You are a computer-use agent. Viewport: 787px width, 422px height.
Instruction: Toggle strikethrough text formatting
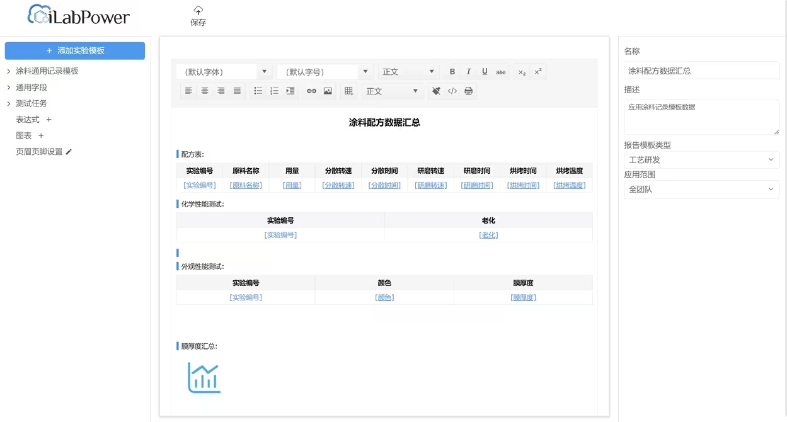pos(501,72)
